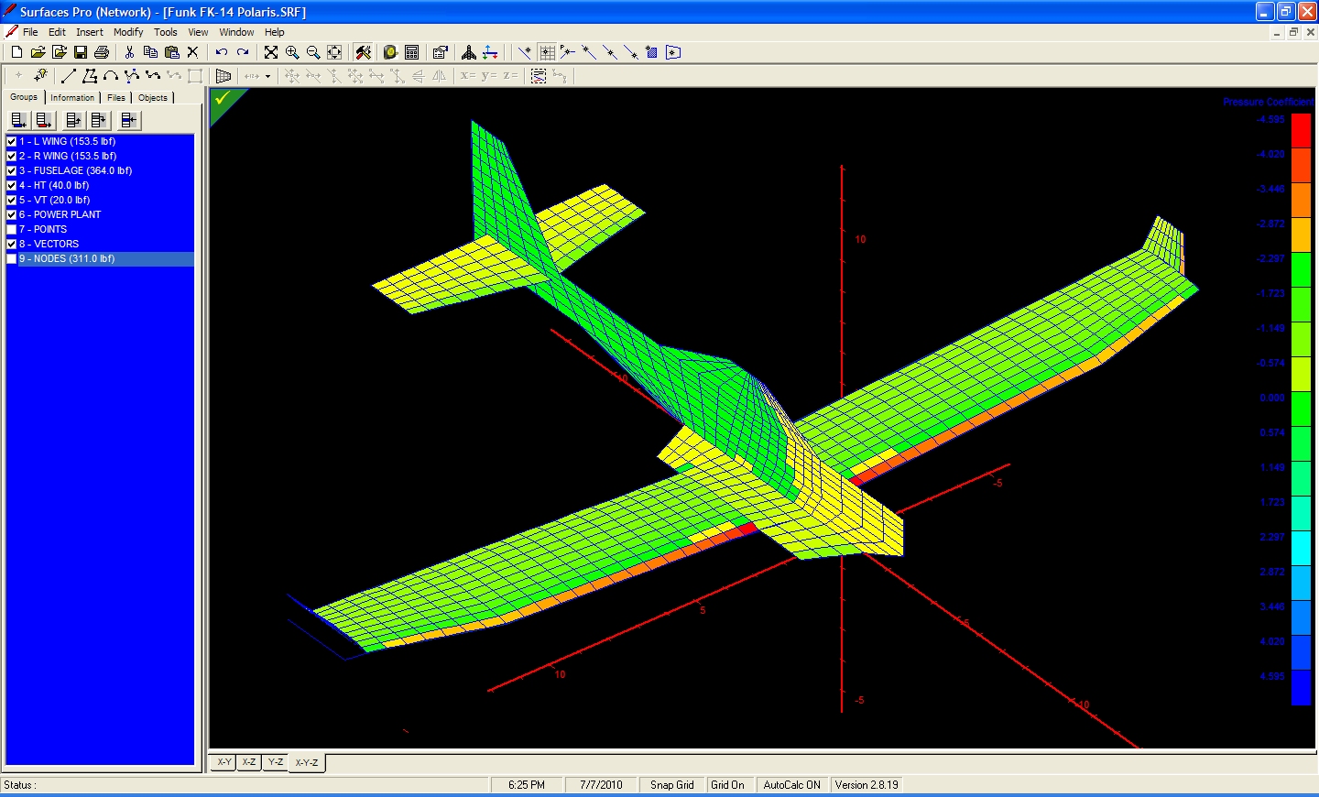This screenshot has height=797, width=1319.
Task: Toggle the 3 - FUSELAGE checkbox
Action: click(11, 170)
